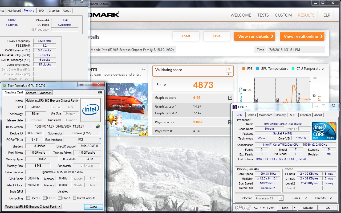
Task: Click the Close button in GPU-Z
Action: coord(93,207)
